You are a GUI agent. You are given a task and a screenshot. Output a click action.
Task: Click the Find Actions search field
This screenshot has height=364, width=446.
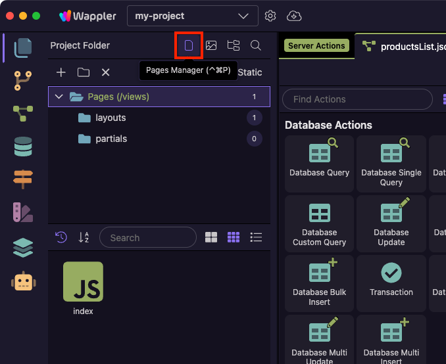click(x=357, y=99)
